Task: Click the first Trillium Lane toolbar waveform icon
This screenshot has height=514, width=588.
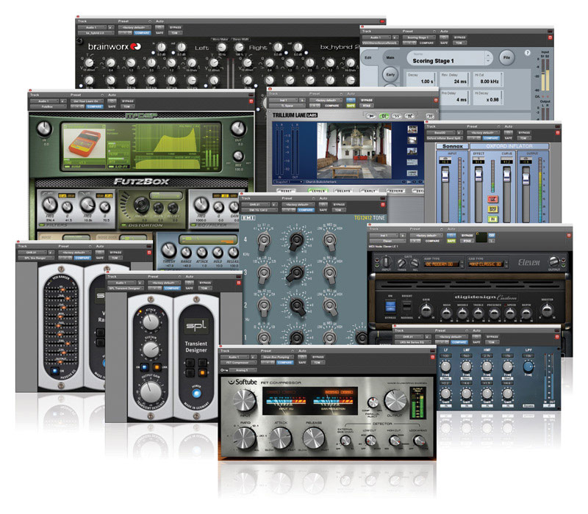Action: [371, 116]
